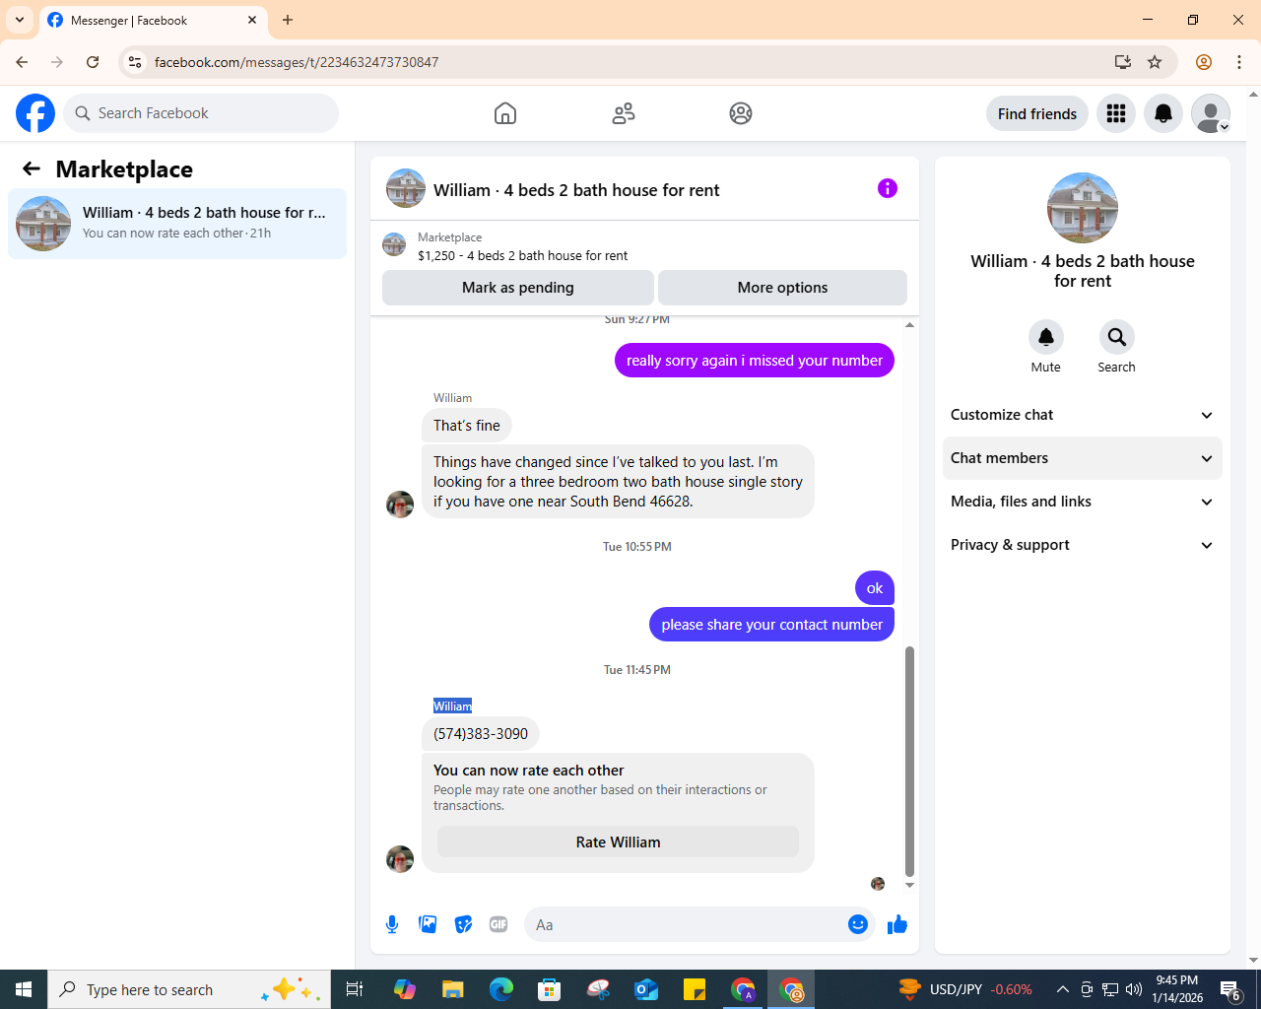Open the notifications bell
Image resolution: width=1261 pixels, height=1009 pixels.
[1163, 113]
